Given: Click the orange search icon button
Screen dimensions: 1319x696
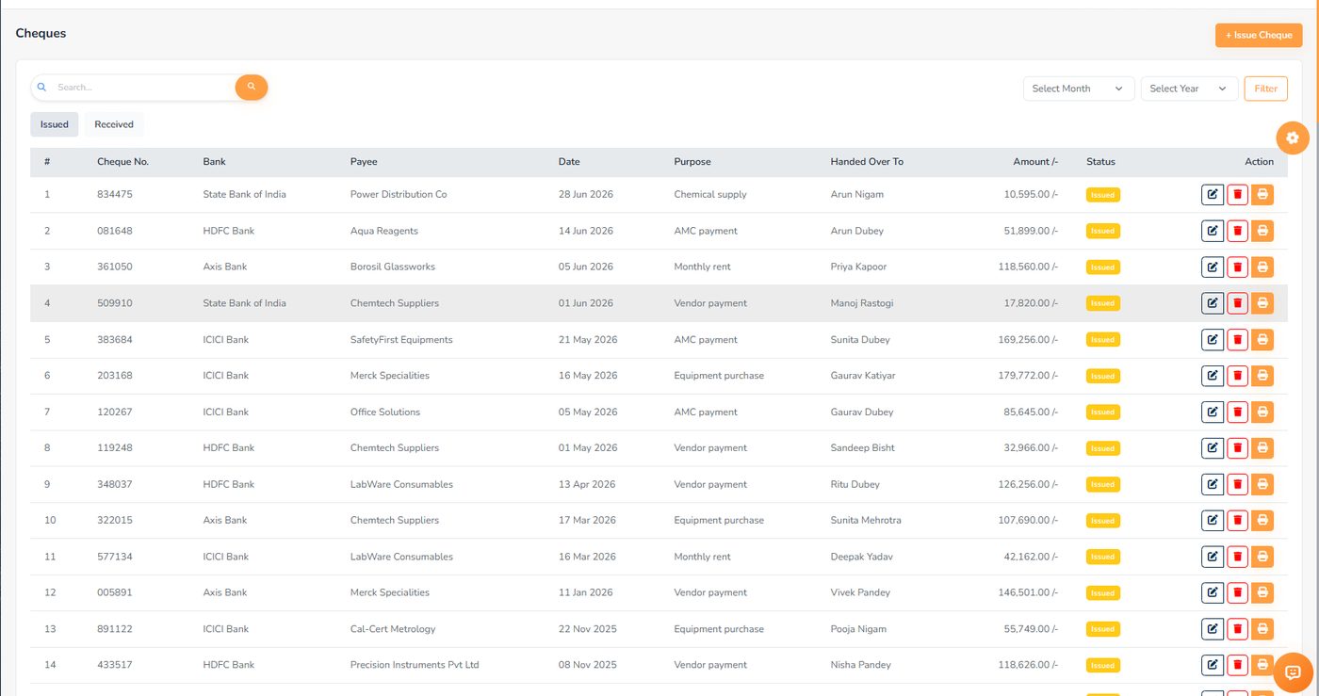Looking at the screenshot, I should click(x=252, y=87).
